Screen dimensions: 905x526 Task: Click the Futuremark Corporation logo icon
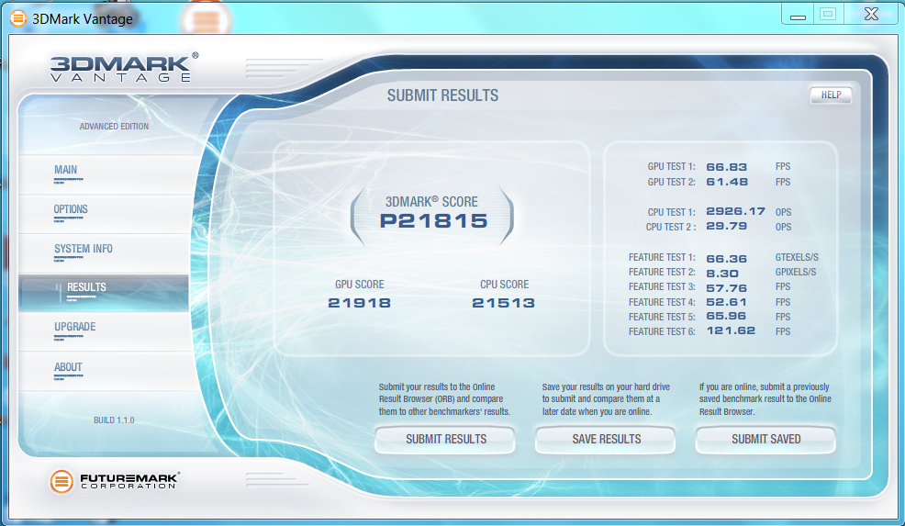click(x=61, y=481)
